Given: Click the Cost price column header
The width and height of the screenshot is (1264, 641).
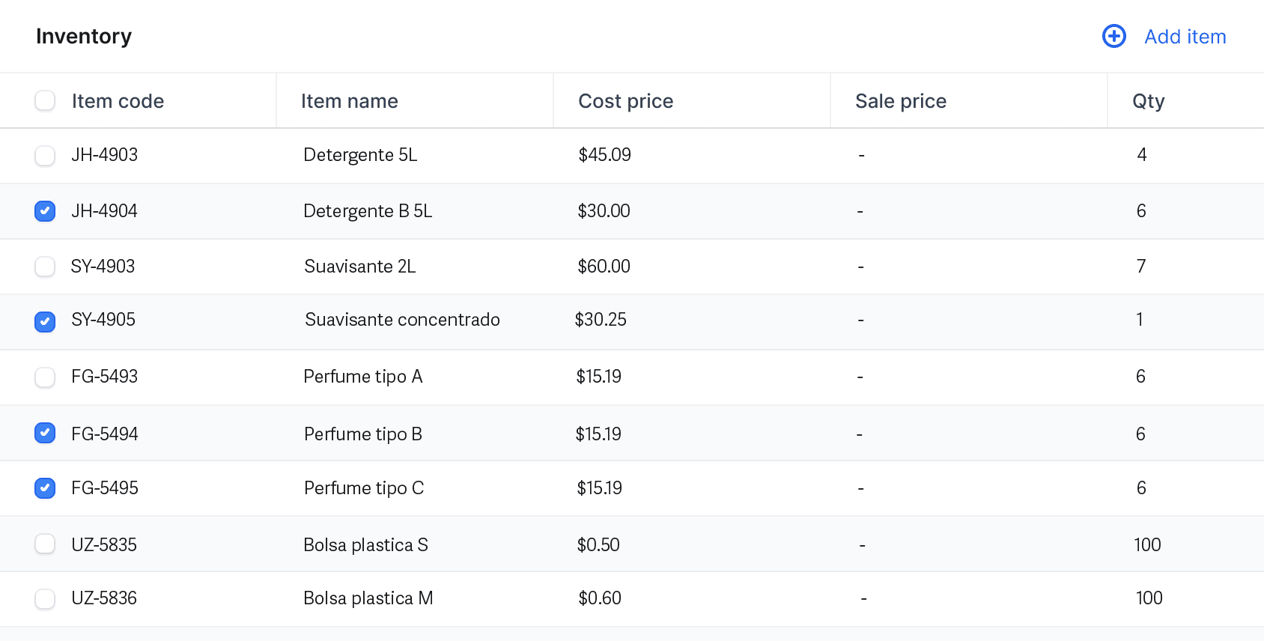Looking at the screenshot, I should pos(625,101).
